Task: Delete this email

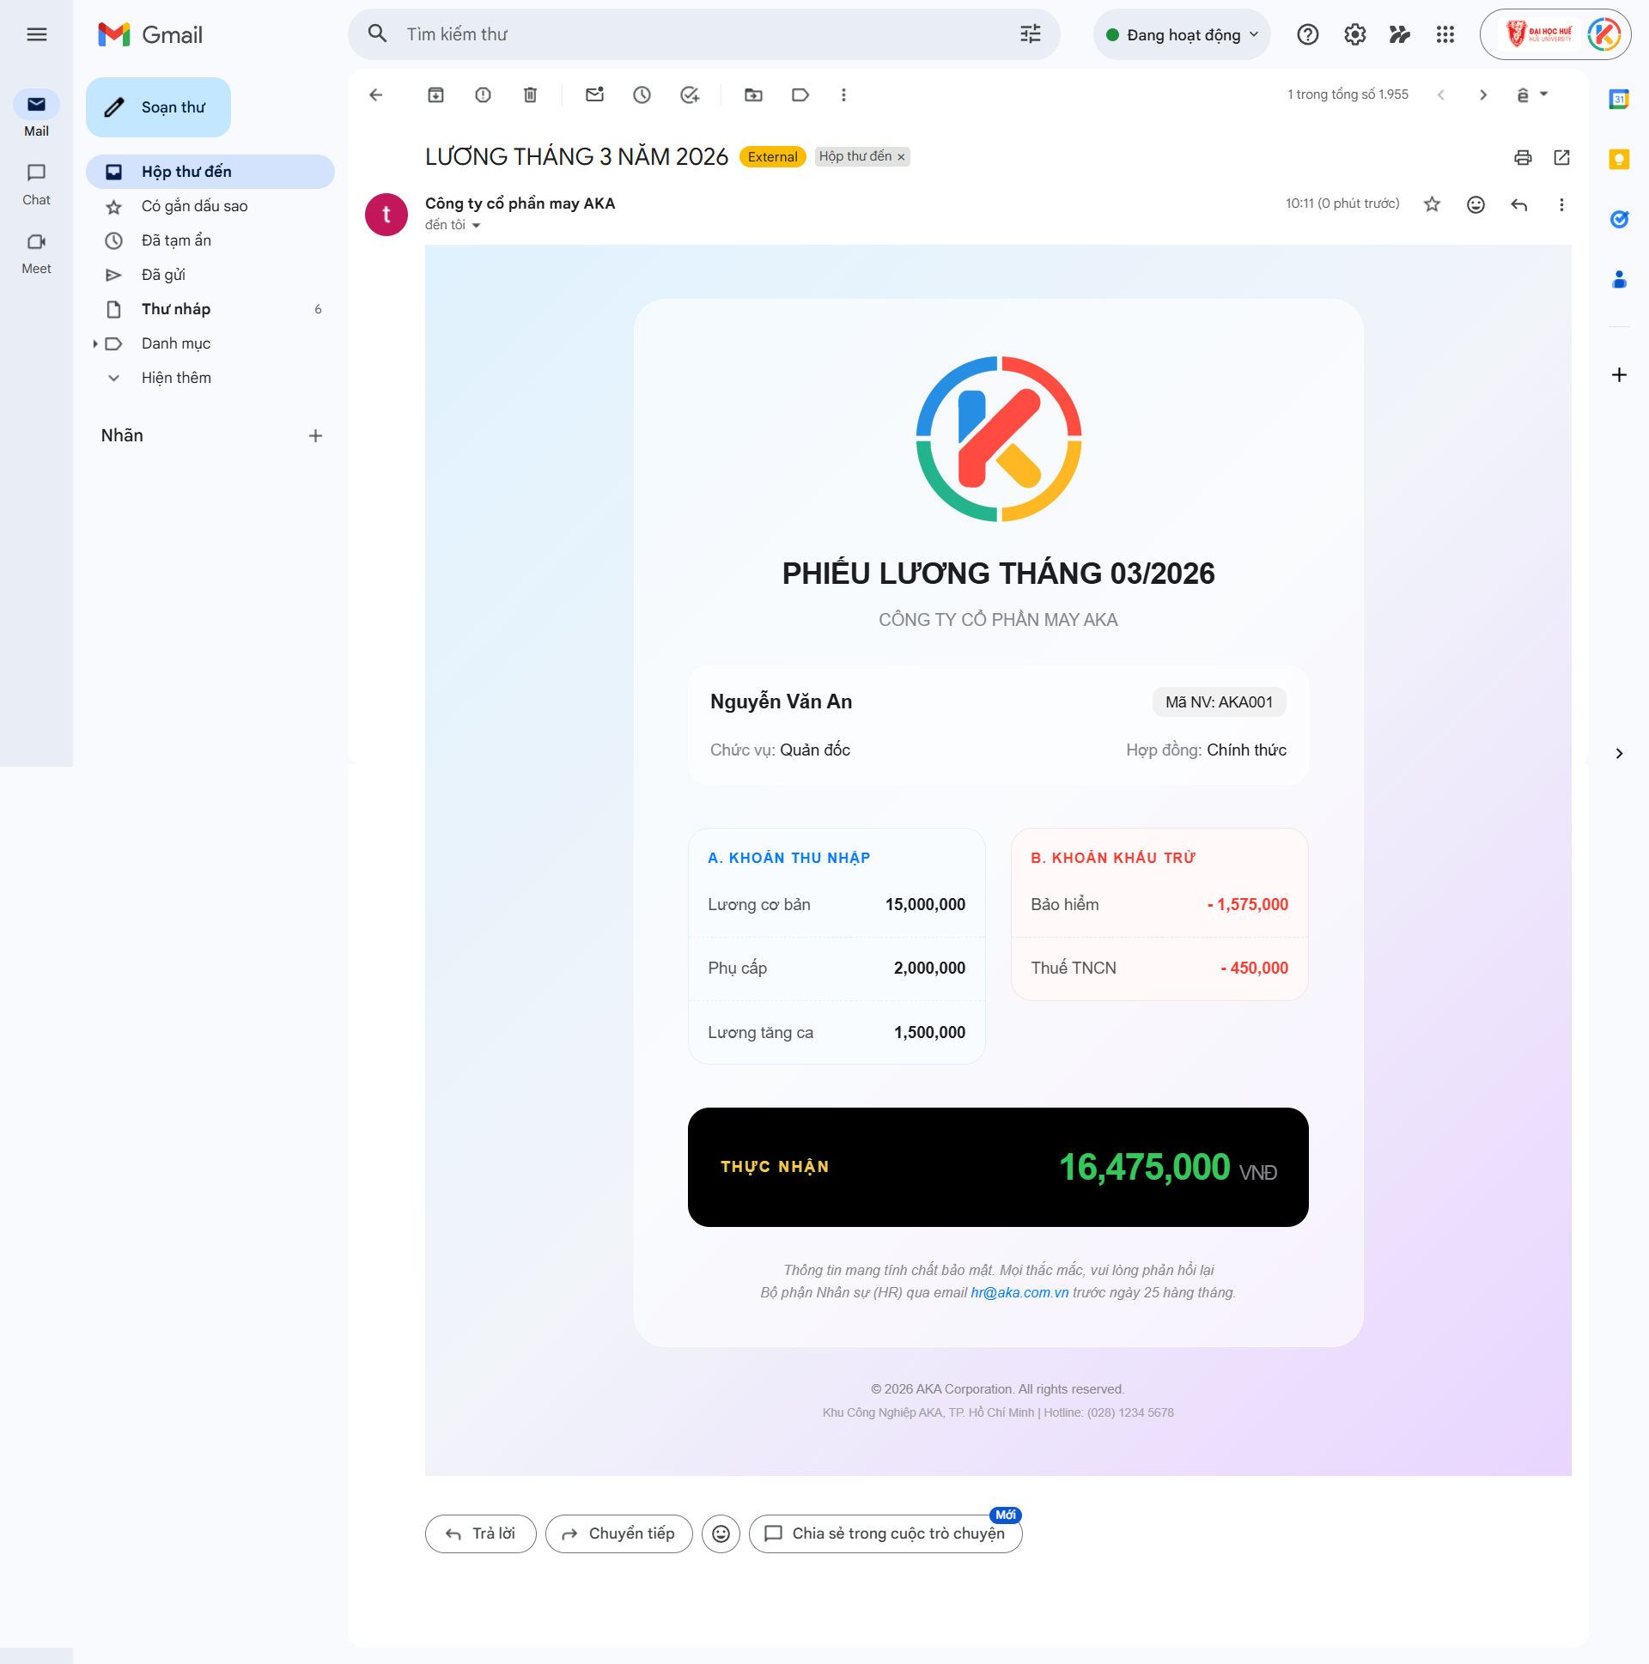Action: 529,94
